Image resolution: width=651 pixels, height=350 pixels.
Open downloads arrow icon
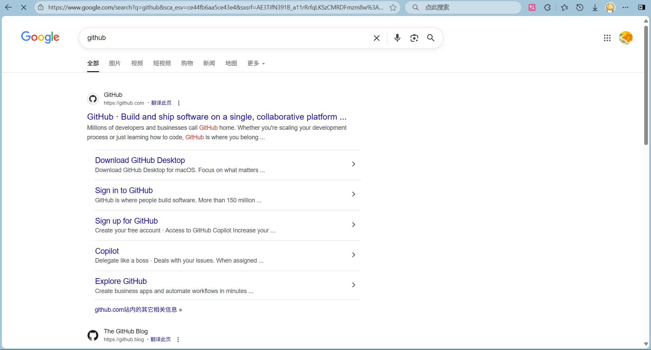pyautogui.click(x=595, y=7)
